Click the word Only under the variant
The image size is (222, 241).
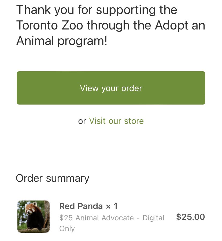[67, 229]
